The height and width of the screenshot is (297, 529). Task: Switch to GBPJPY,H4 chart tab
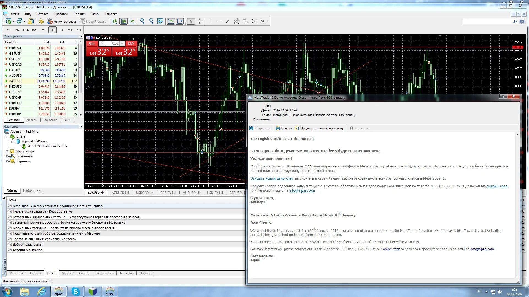168,193
